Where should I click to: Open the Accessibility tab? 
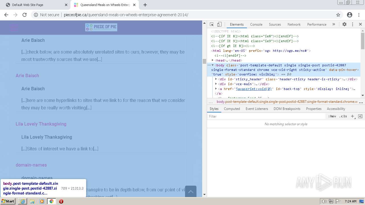pos(336,109)
